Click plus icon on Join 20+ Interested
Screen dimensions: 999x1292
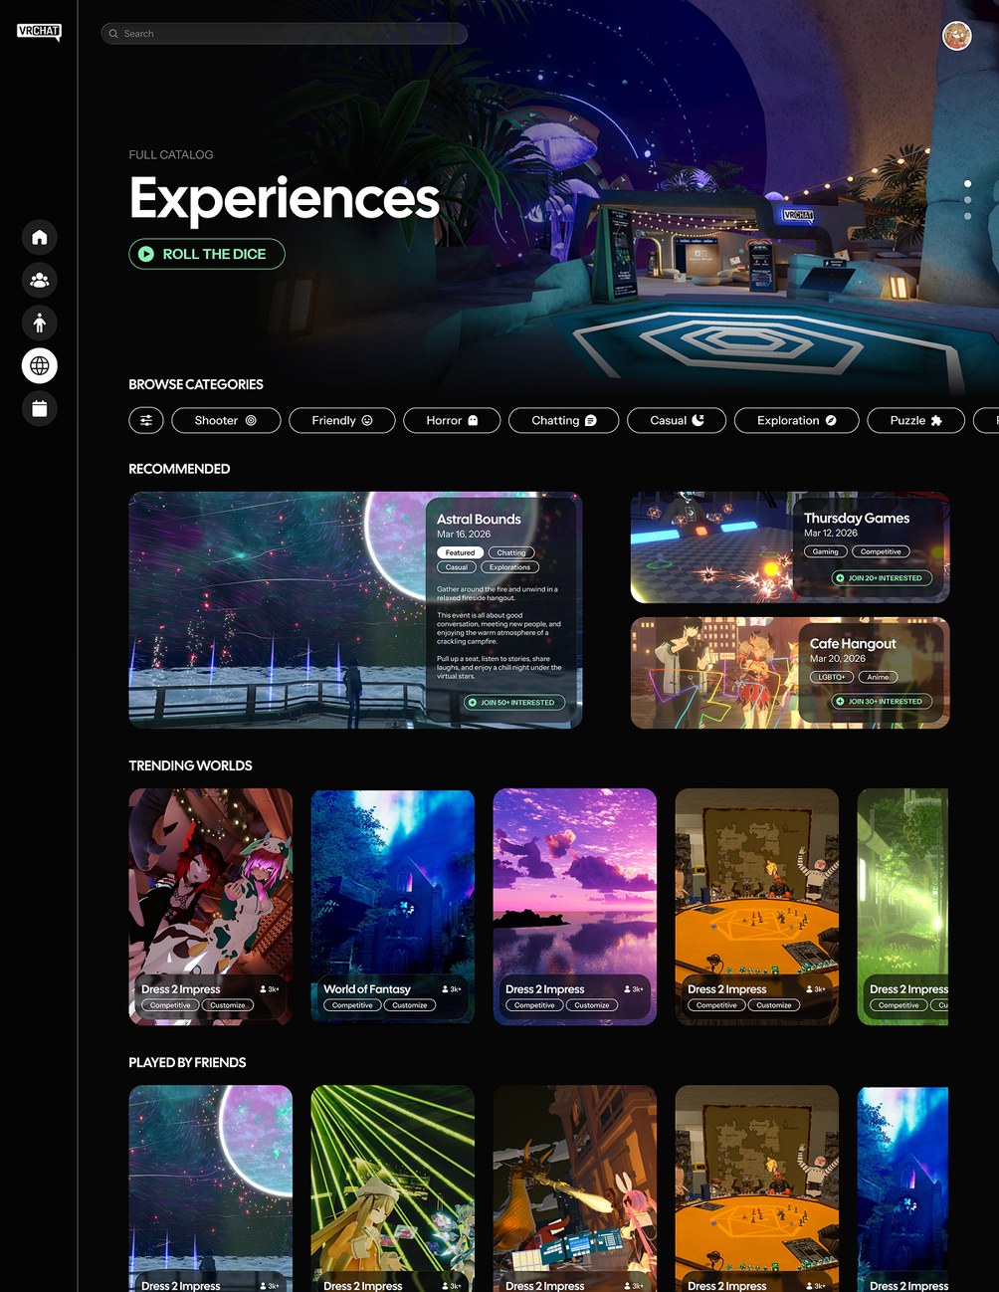click(x=840, y=577)
